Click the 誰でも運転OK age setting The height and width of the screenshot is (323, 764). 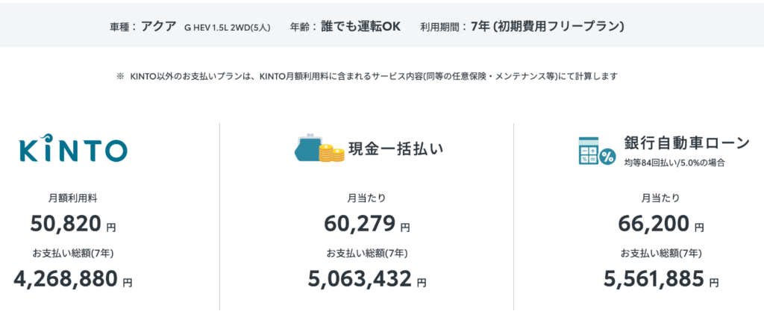point(360,26)
